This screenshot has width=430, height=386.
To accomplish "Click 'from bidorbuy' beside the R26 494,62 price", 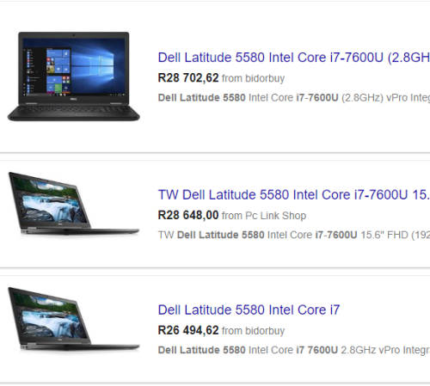I will [x=253, y=331].
